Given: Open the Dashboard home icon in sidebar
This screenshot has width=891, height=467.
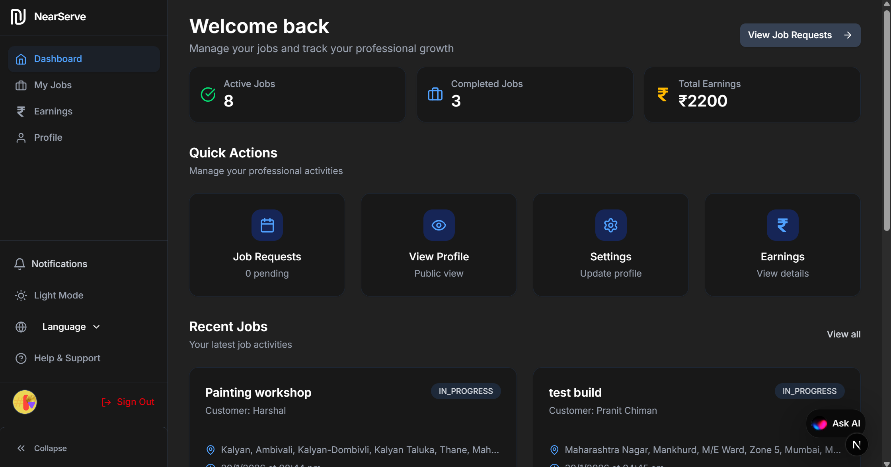Looking at the screenshot, I should [21, 58].
